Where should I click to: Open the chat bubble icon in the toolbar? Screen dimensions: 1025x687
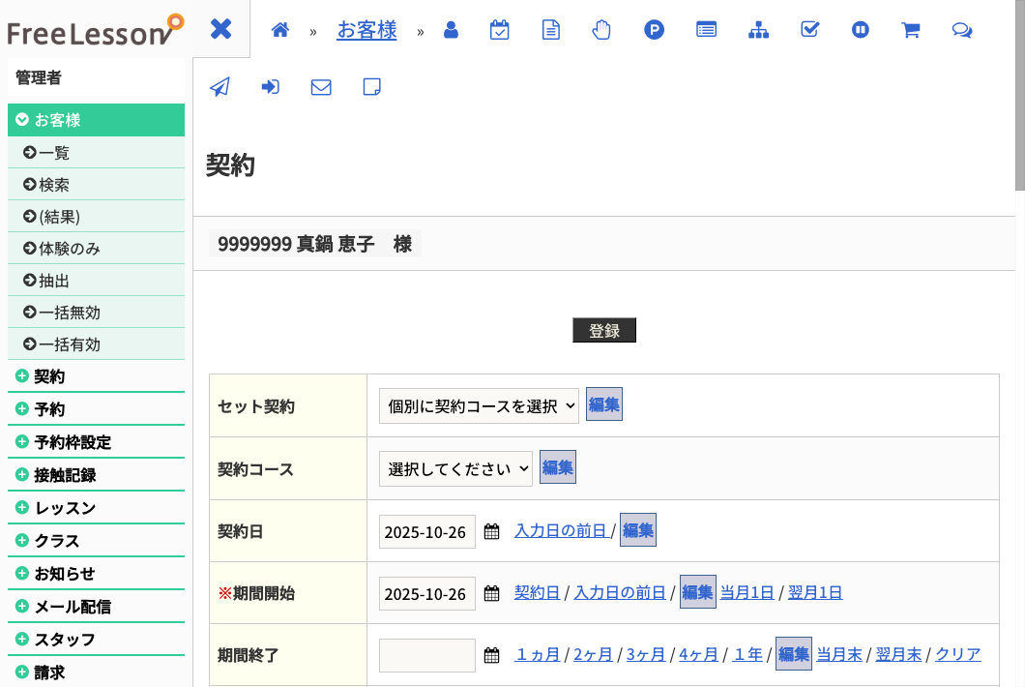pos(961,30)
